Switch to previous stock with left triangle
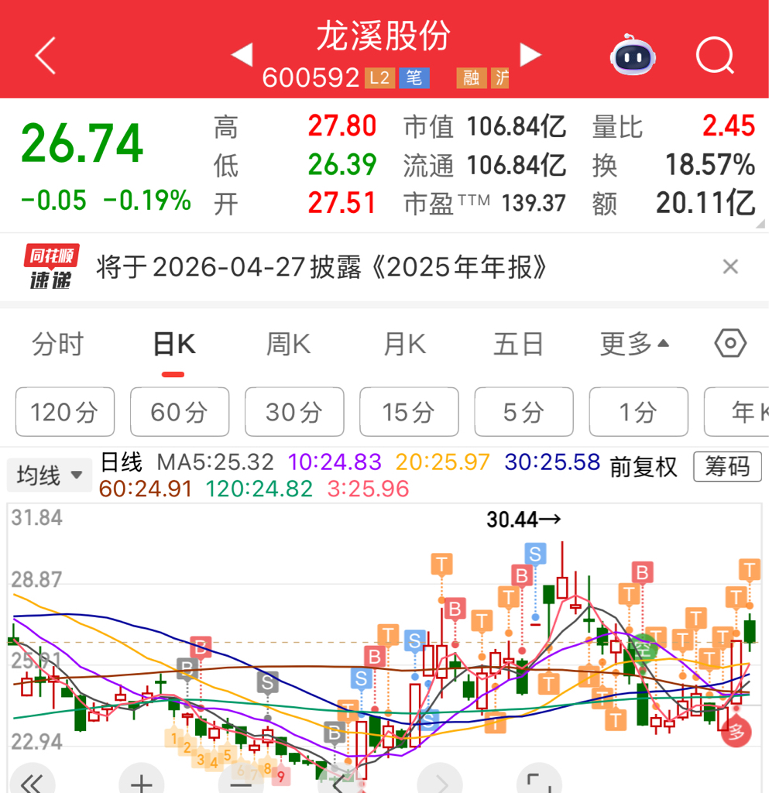 click(242, 55)
